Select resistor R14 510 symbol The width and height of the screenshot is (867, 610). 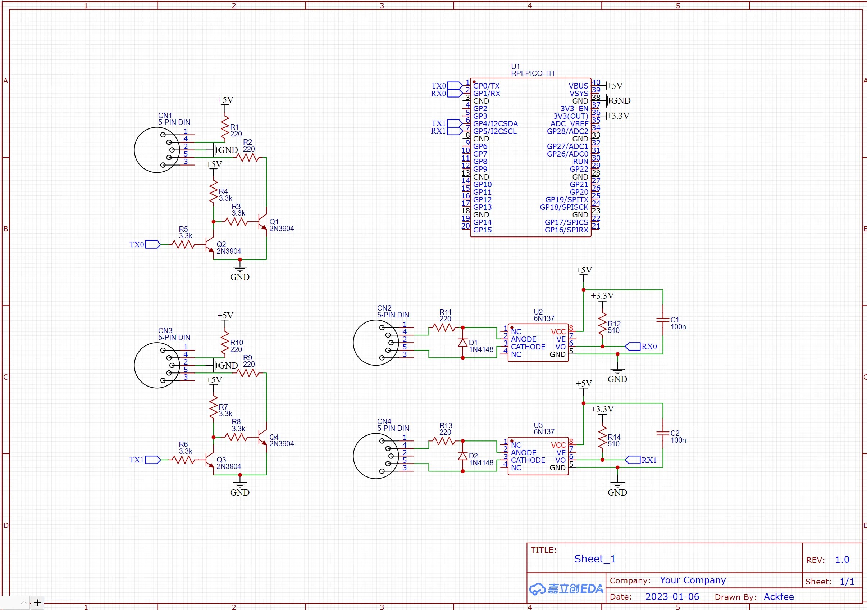[x=602, y=437]
